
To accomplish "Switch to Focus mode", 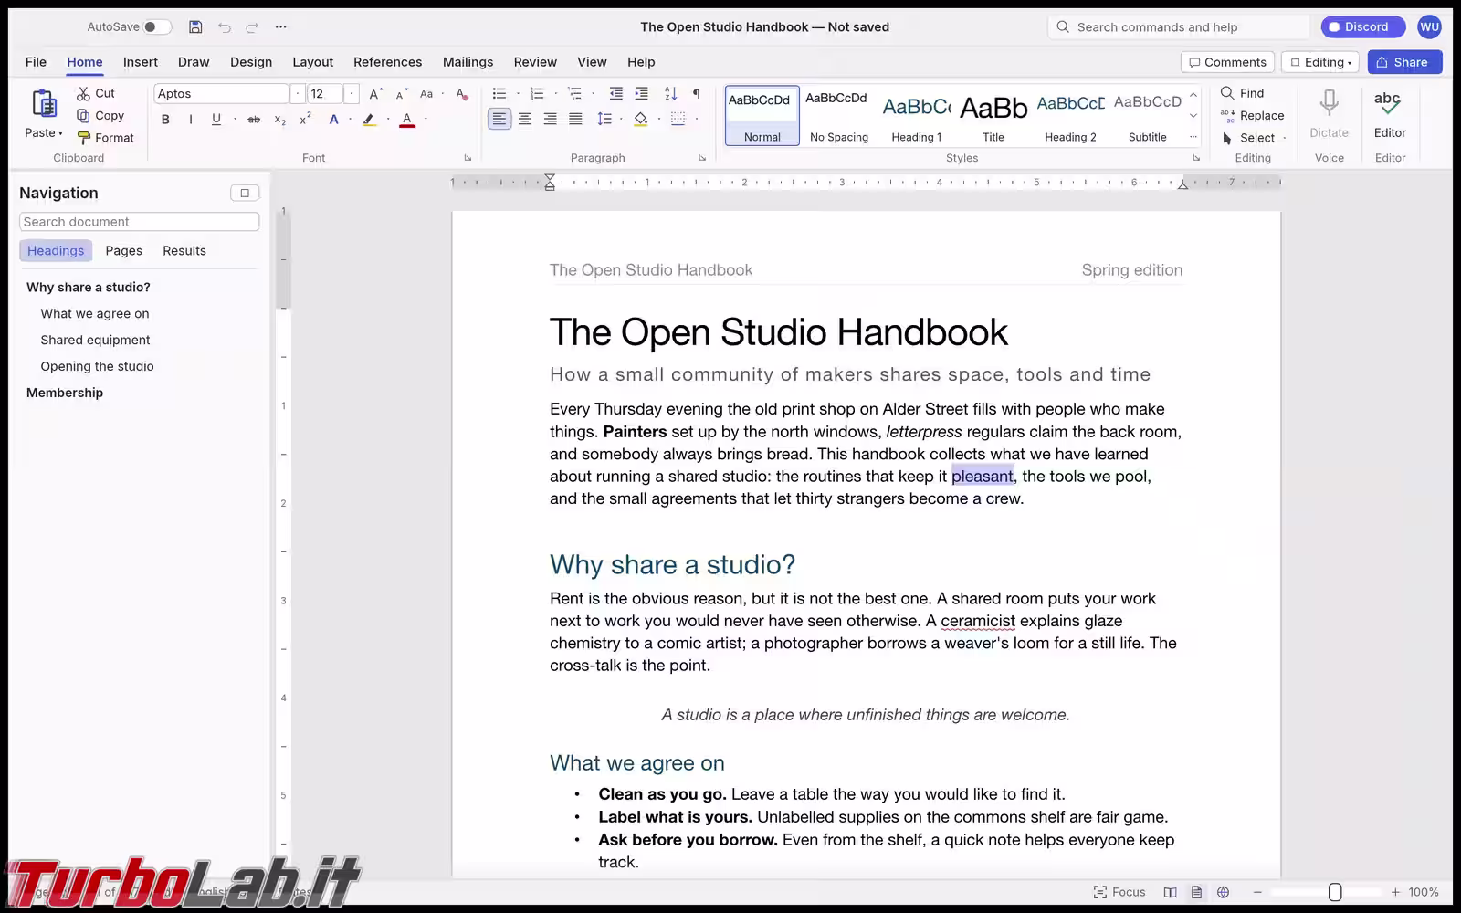I will pos(1119,892).
